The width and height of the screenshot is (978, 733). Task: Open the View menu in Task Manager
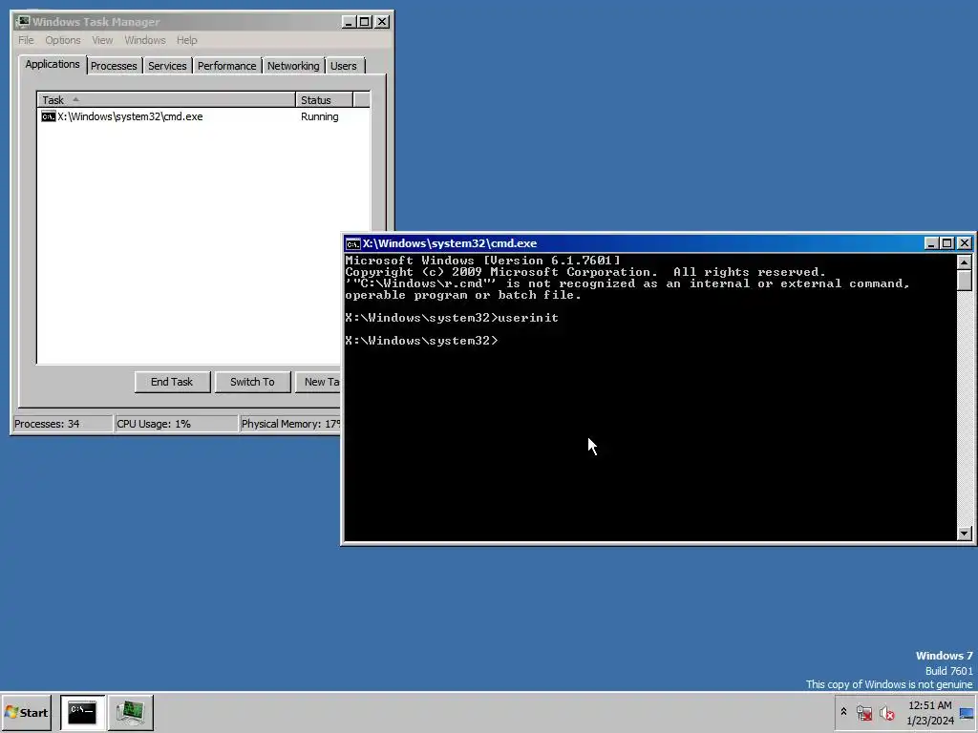pyautogui.click(x=102, y=40)
